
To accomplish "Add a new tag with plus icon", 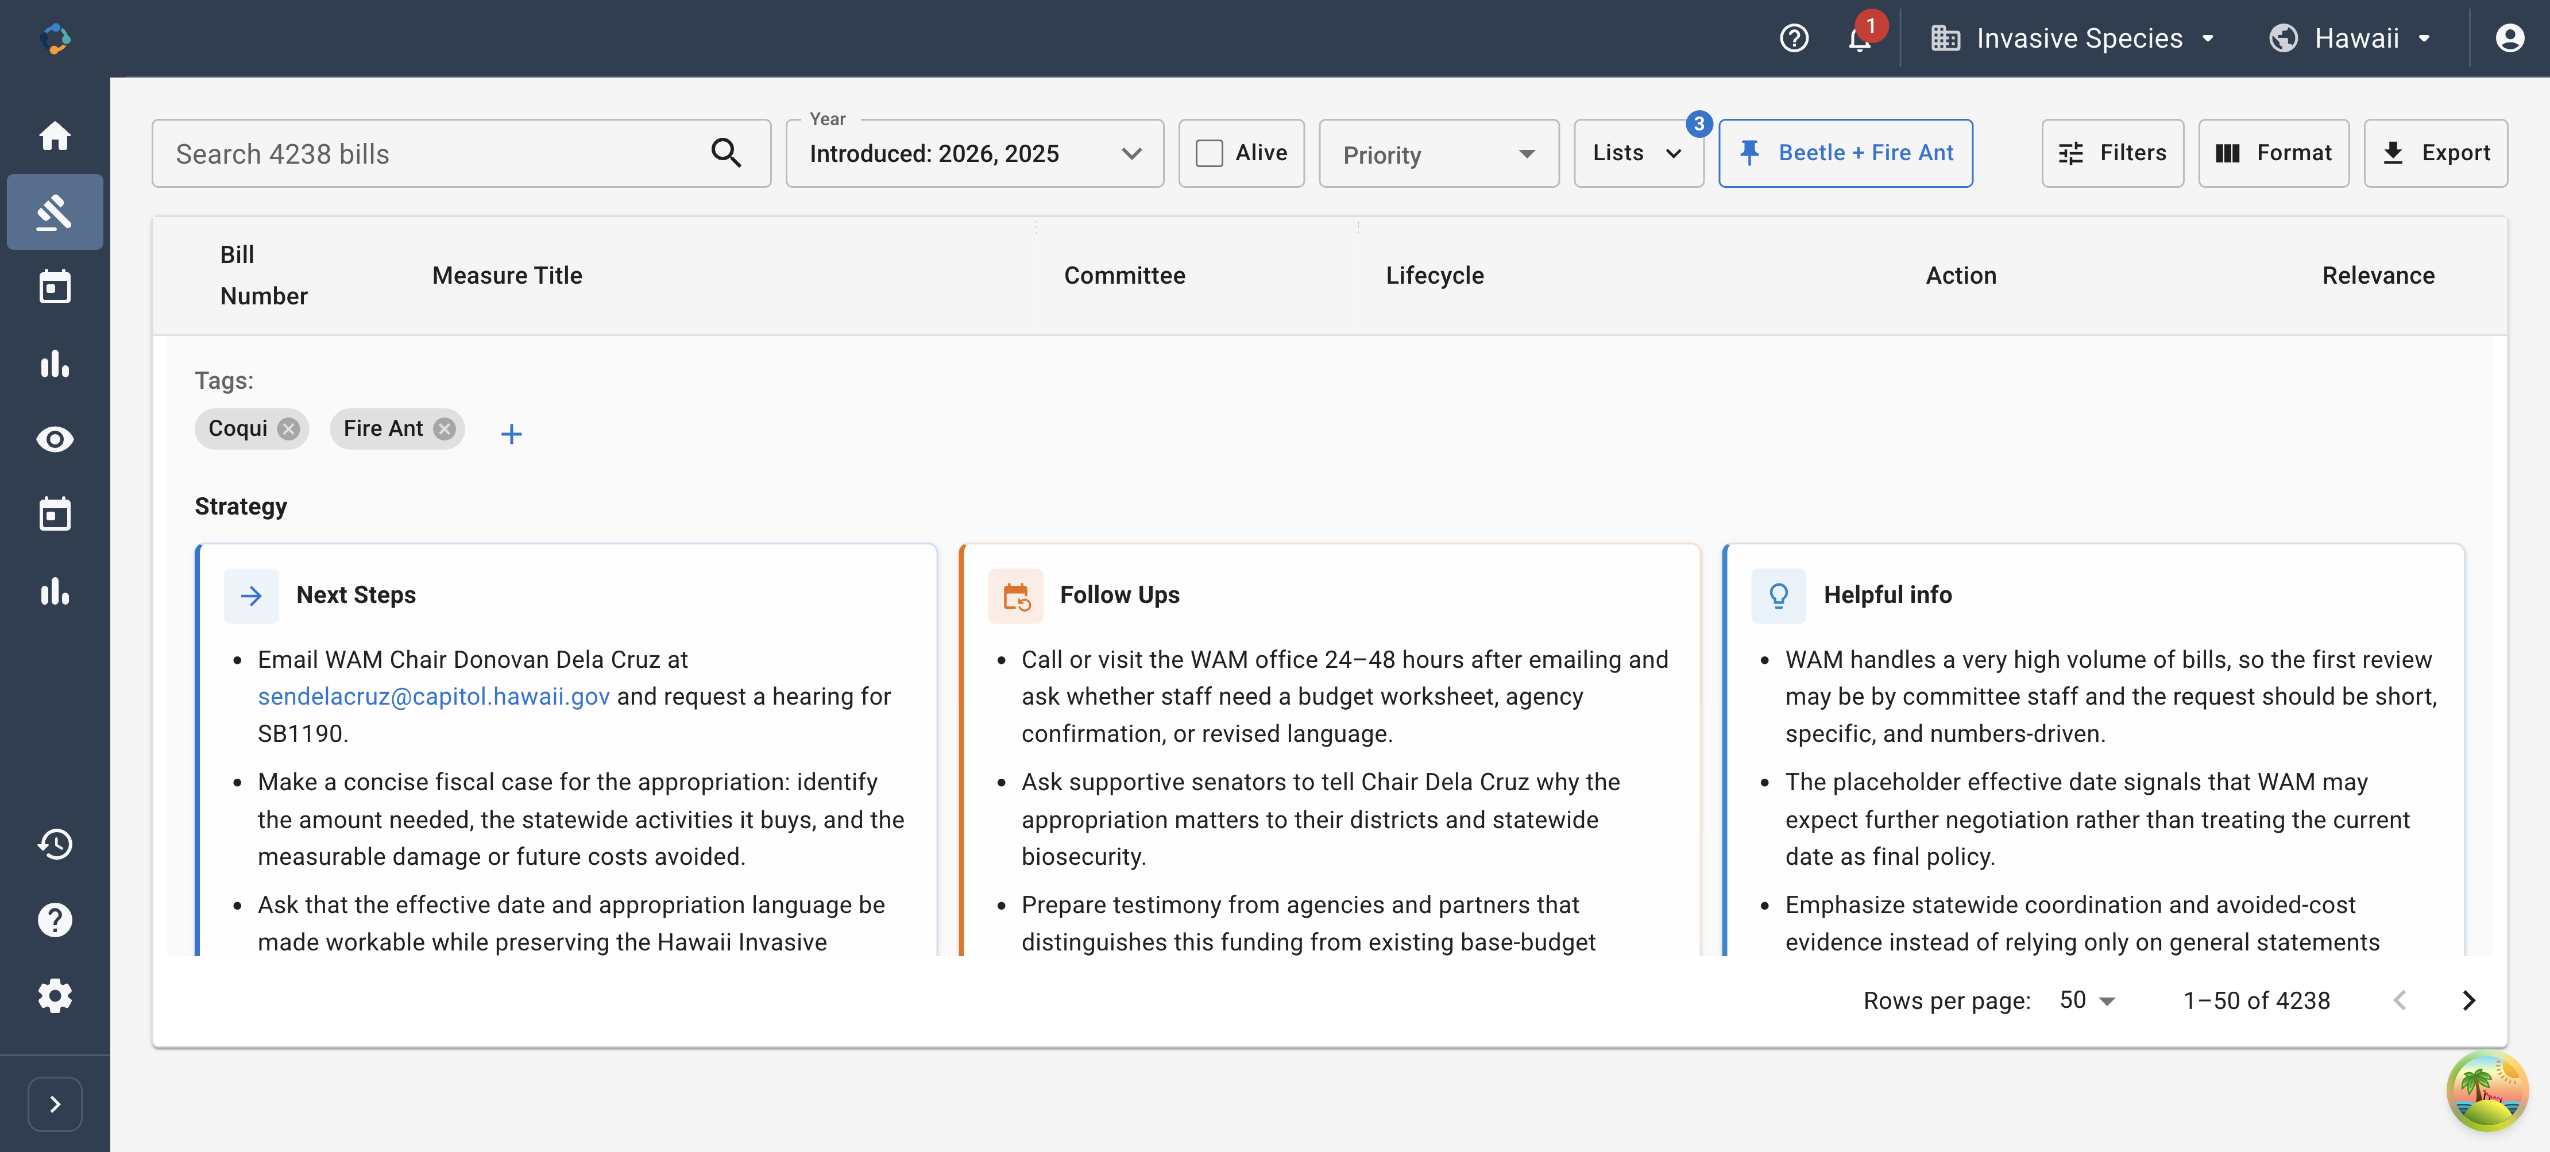I will 511,434.
